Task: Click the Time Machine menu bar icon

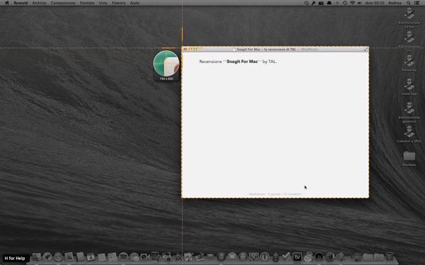Action: pyautogui.click(x=345, y=3)
